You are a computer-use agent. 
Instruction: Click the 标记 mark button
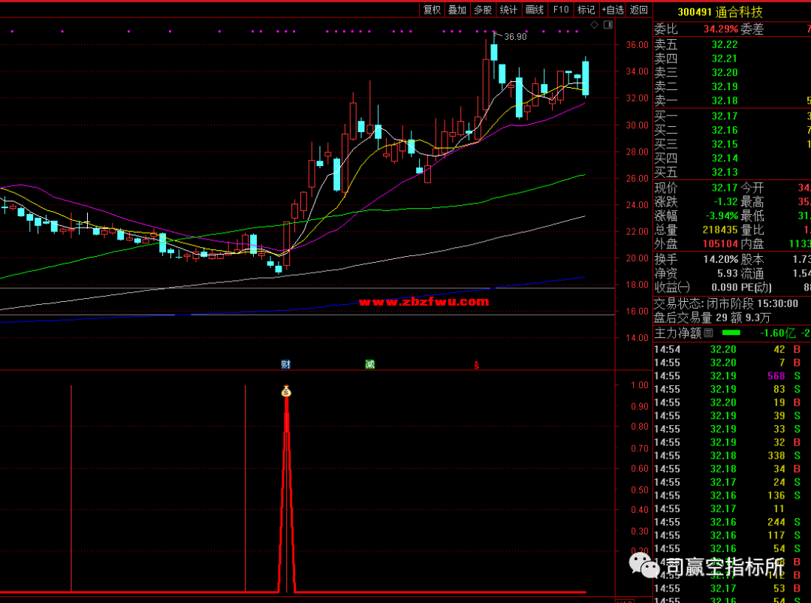pos(586,10)
